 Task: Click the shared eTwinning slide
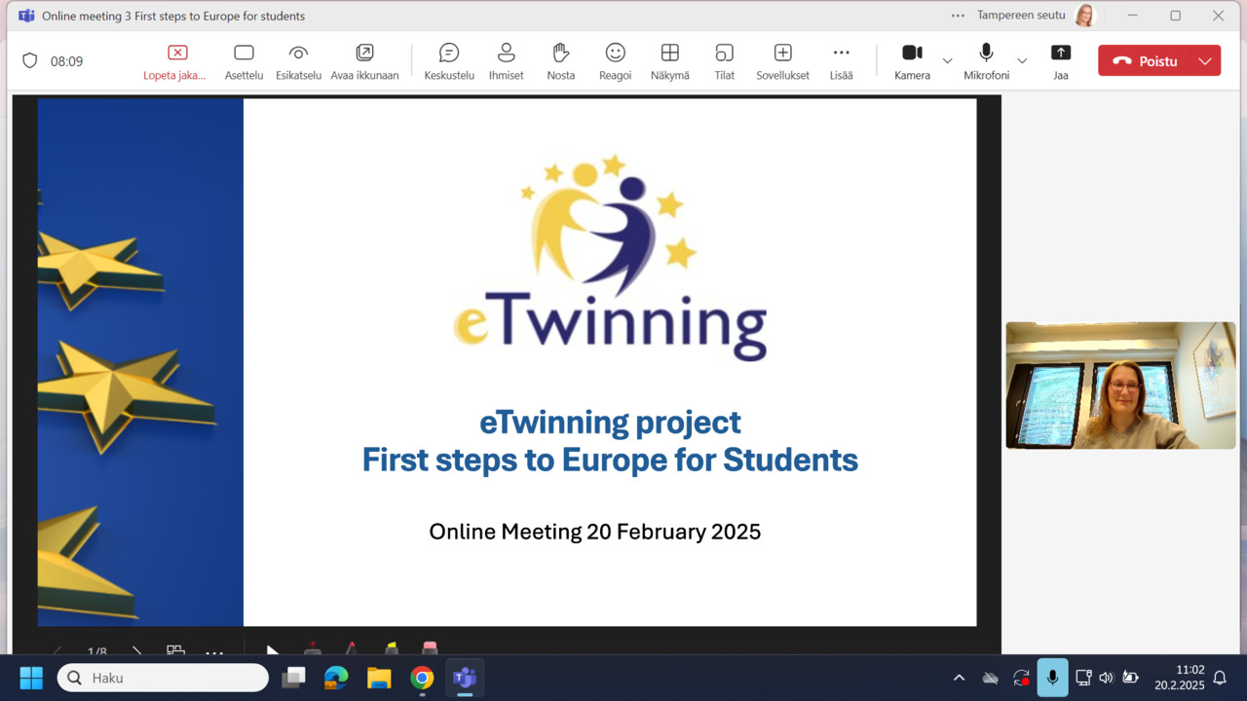[507, 362]
